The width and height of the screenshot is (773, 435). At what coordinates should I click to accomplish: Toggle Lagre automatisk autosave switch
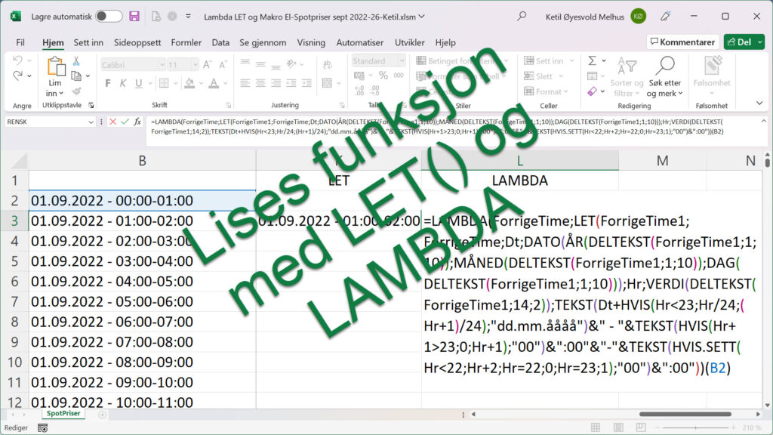point(109,17)
